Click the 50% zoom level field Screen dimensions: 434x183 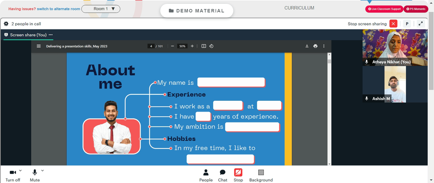click(182, 46)
